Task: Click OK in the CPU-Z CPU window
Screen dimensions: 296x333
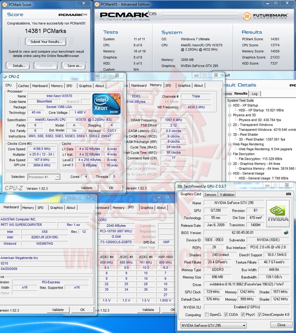Action: (x=111, y=188)
